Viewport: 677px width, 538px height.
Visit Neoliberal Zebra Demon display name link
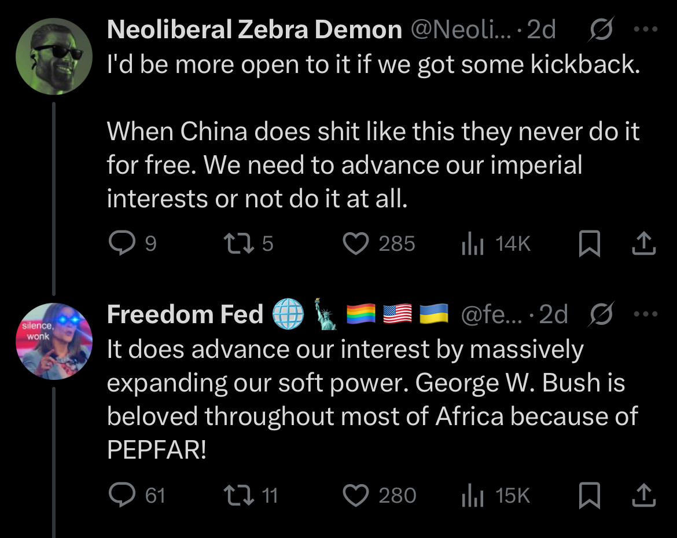(x=254, y=30)
